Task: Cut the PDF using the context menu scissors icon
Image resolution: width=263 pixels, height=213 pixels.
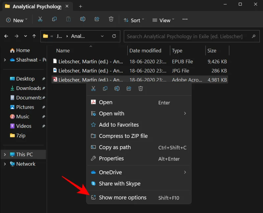Action: tap(93, 88)
